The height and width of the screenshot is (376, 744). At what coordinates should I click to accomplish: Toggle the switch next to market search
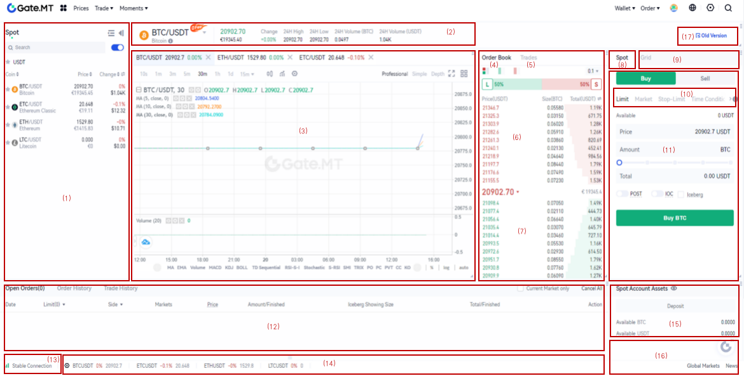117,48
